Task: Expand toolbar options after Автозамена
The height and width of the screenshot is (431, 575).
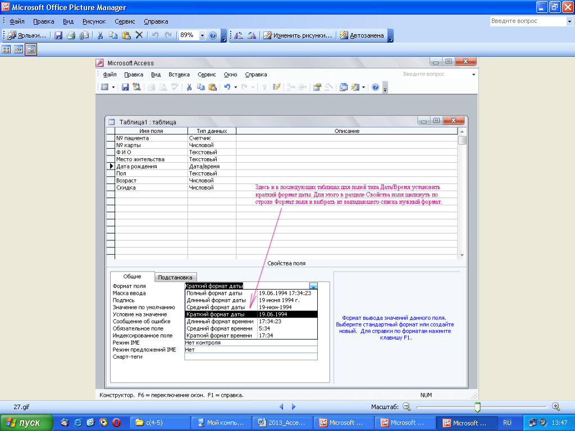Action: pos(391,36)
